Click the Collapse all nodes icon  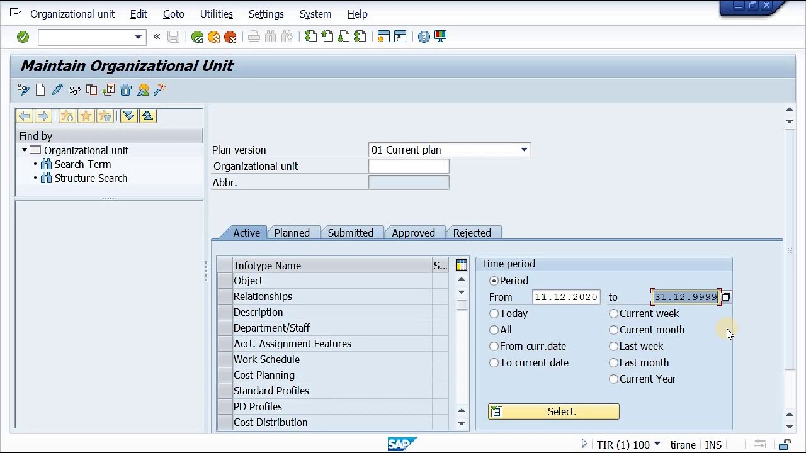click(x=148, y=116)
